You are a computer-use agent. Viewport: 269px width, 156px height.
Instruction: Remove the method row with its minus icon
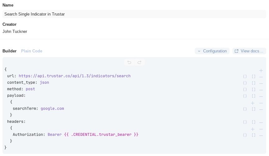261,89
